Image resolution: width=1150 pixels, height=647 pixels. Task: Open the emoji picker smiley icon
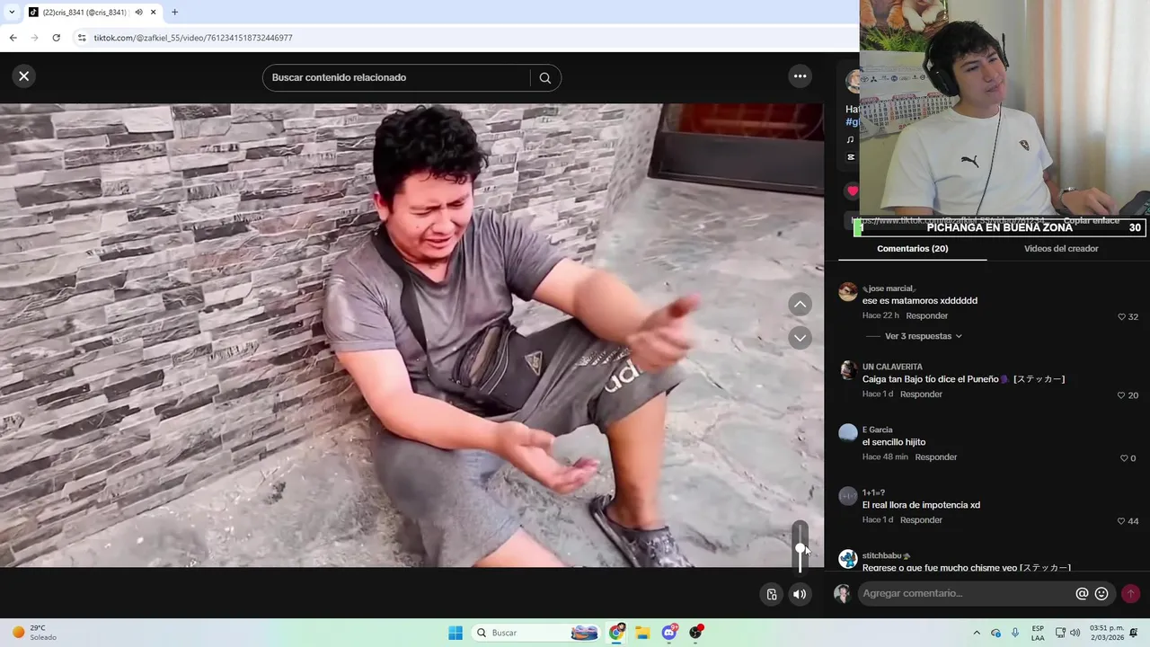(x=1101, y=594)
